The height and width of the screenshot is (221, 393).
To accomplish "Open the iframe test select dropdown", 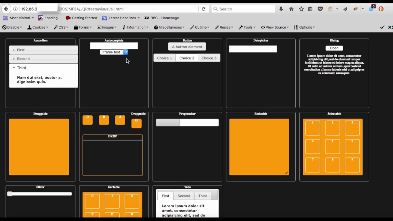I will pos(114,52).
